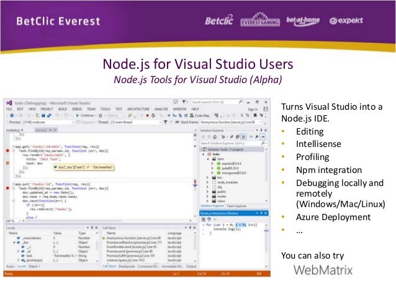The width and height of the screenshot is (396, 297).
Task: Click the Navigate Backward toolbar icon
Action: click(12, 115)
